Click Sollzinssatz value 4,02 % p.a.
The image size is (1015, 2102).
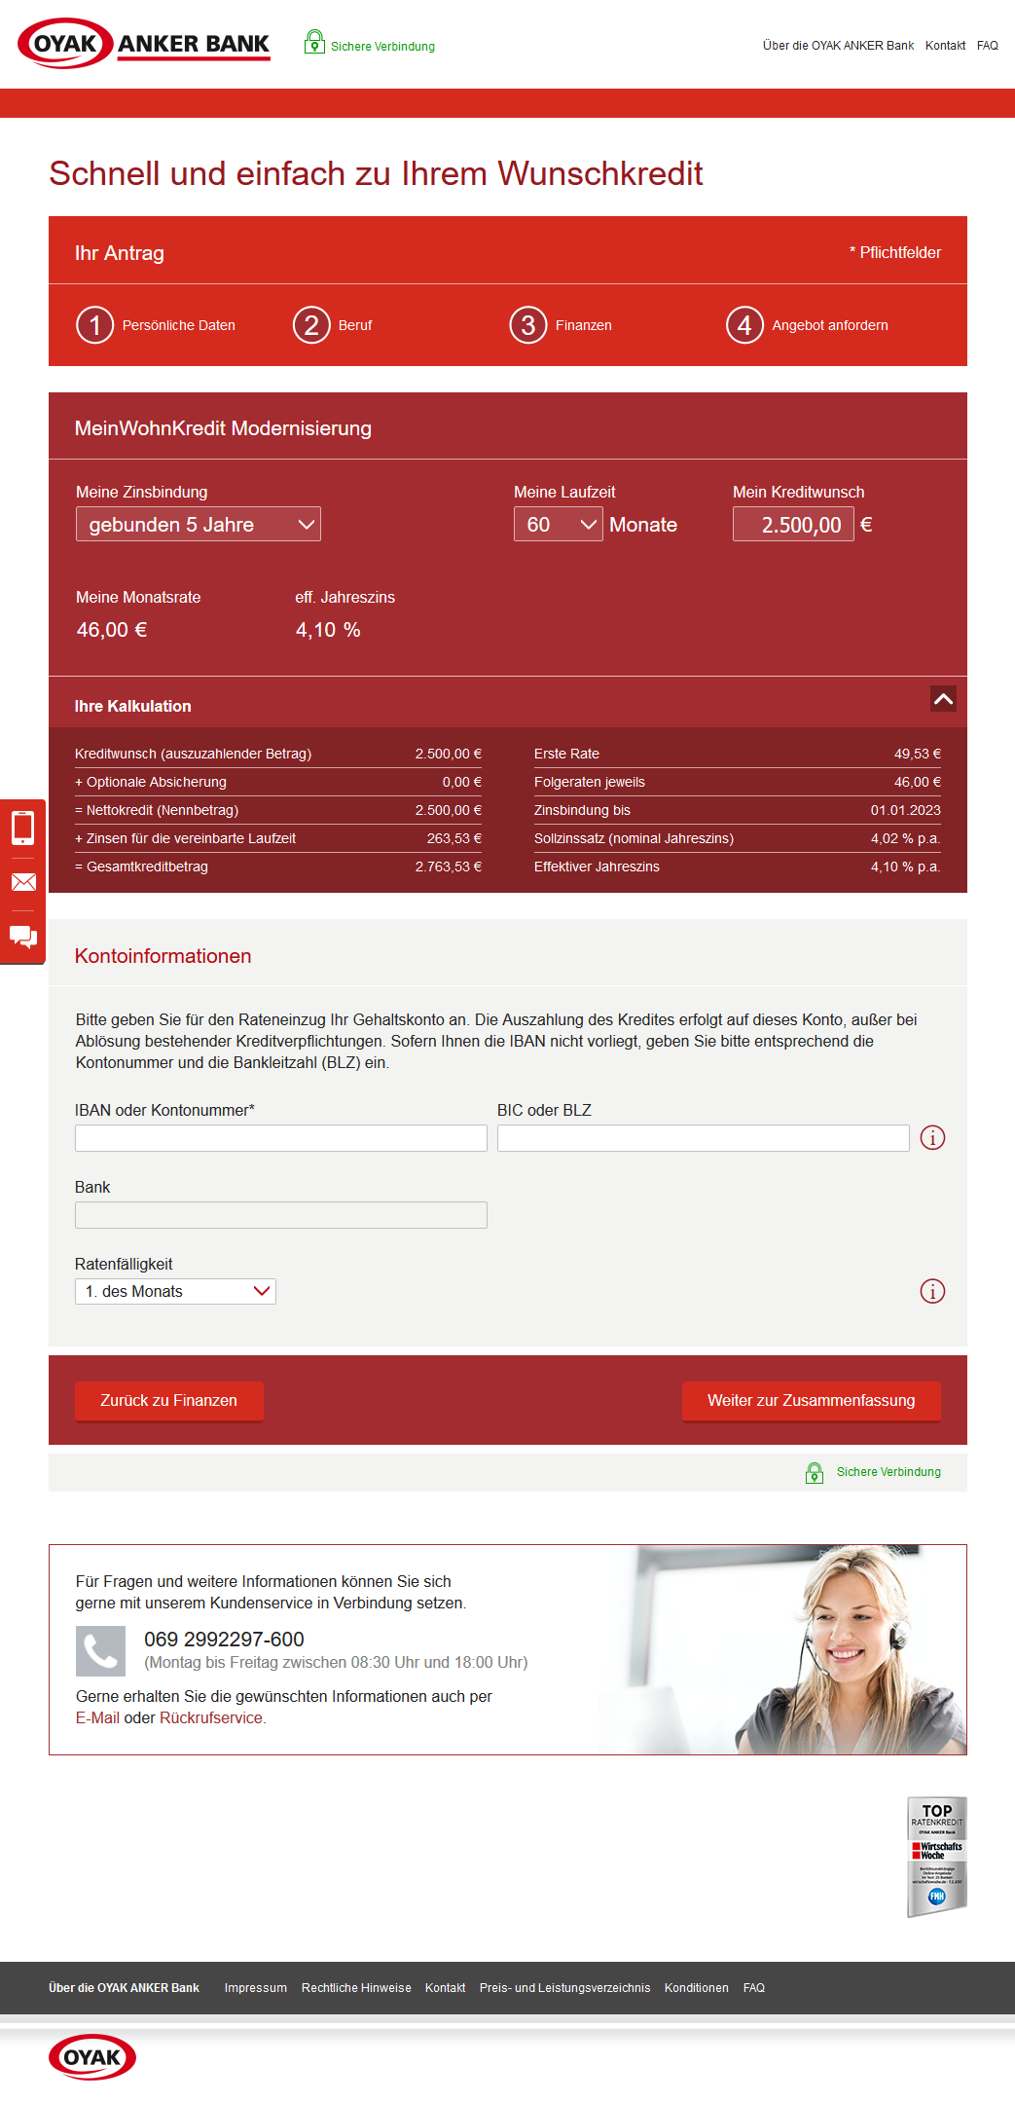pyautogui.click(x=905, y=838)
